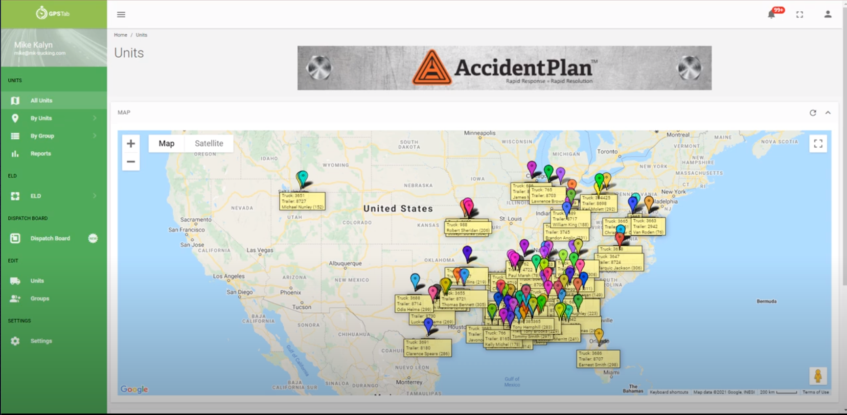Click the ELD sidebar icon
Viewport: 847px width, 415px height.
pos(15,196)
